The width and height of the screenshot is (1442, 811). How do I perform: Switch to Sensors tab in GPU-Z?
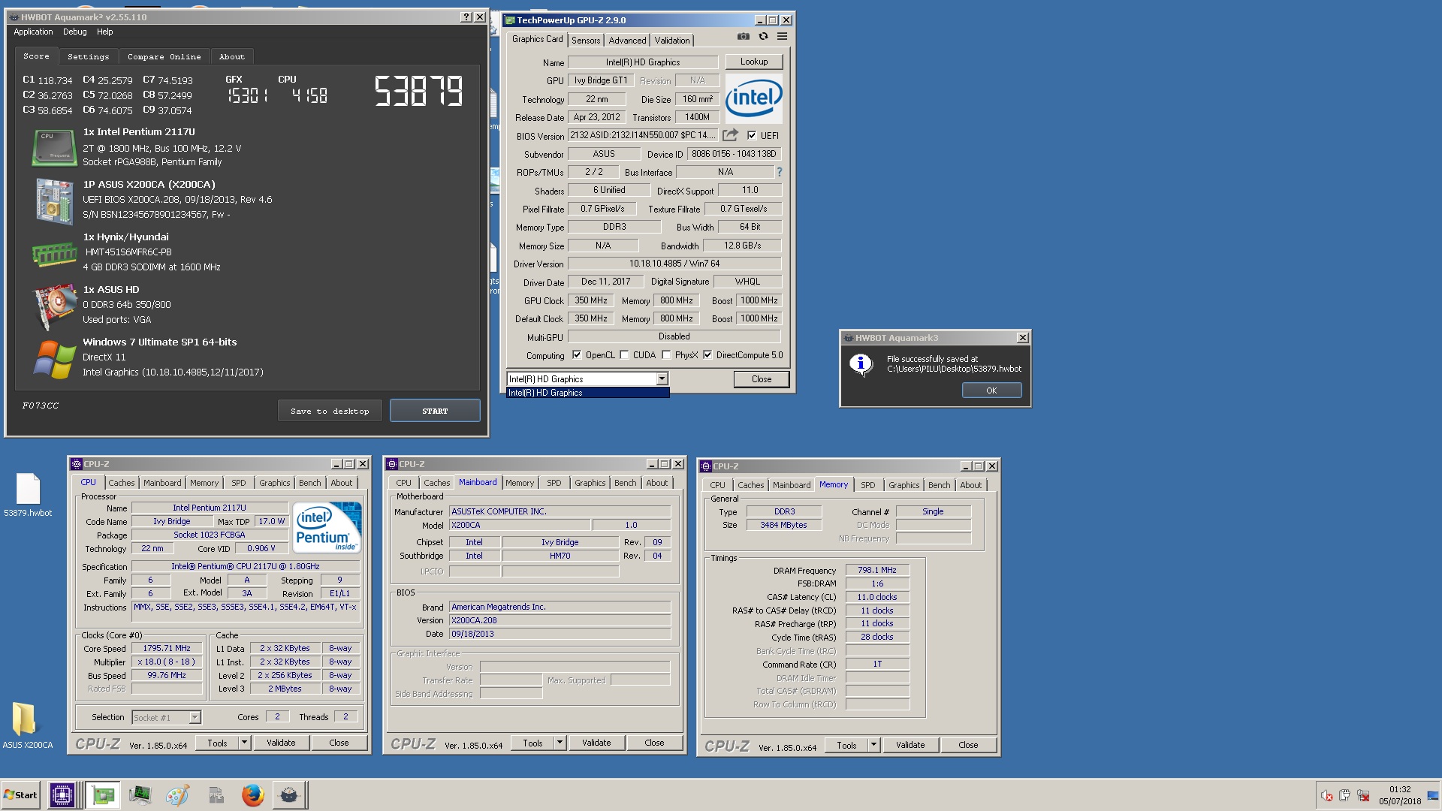tap(586, 41)
